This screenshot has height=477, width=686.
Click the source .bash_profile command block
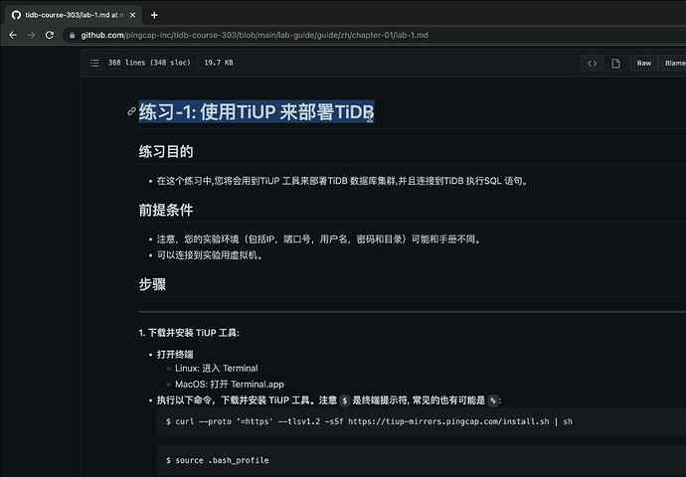(x=422, y=460)
